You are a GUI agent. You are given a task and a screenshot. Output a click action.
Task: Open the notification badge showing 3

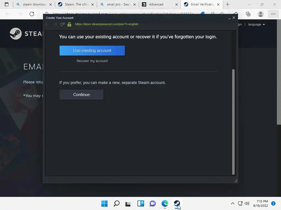(x=273, y=203)
